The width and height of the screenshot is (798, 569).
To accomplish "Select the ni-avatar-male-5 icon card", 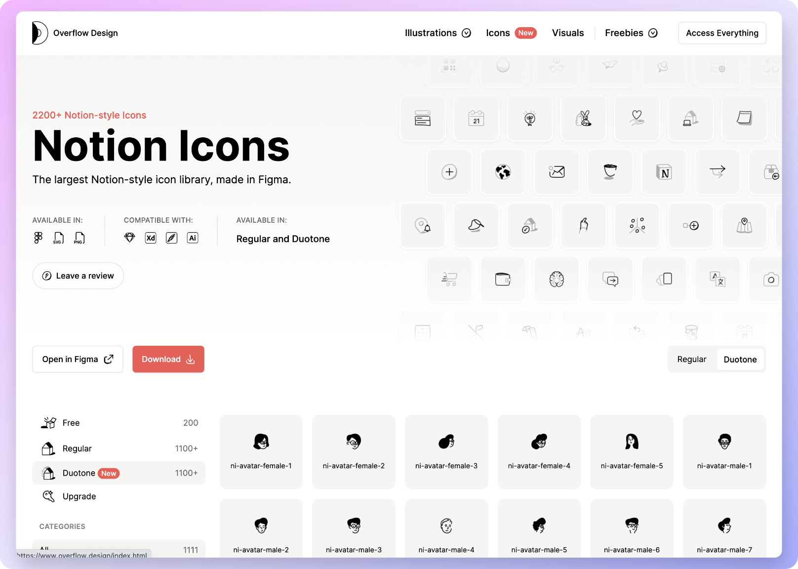I will click(539, 528).
